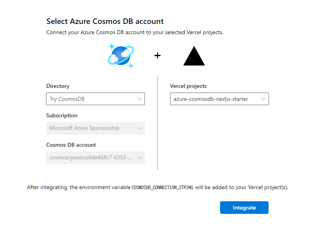Click the plus sign between the logos
The height and width of the screenshot is (235, 315).
click(157, 55)
